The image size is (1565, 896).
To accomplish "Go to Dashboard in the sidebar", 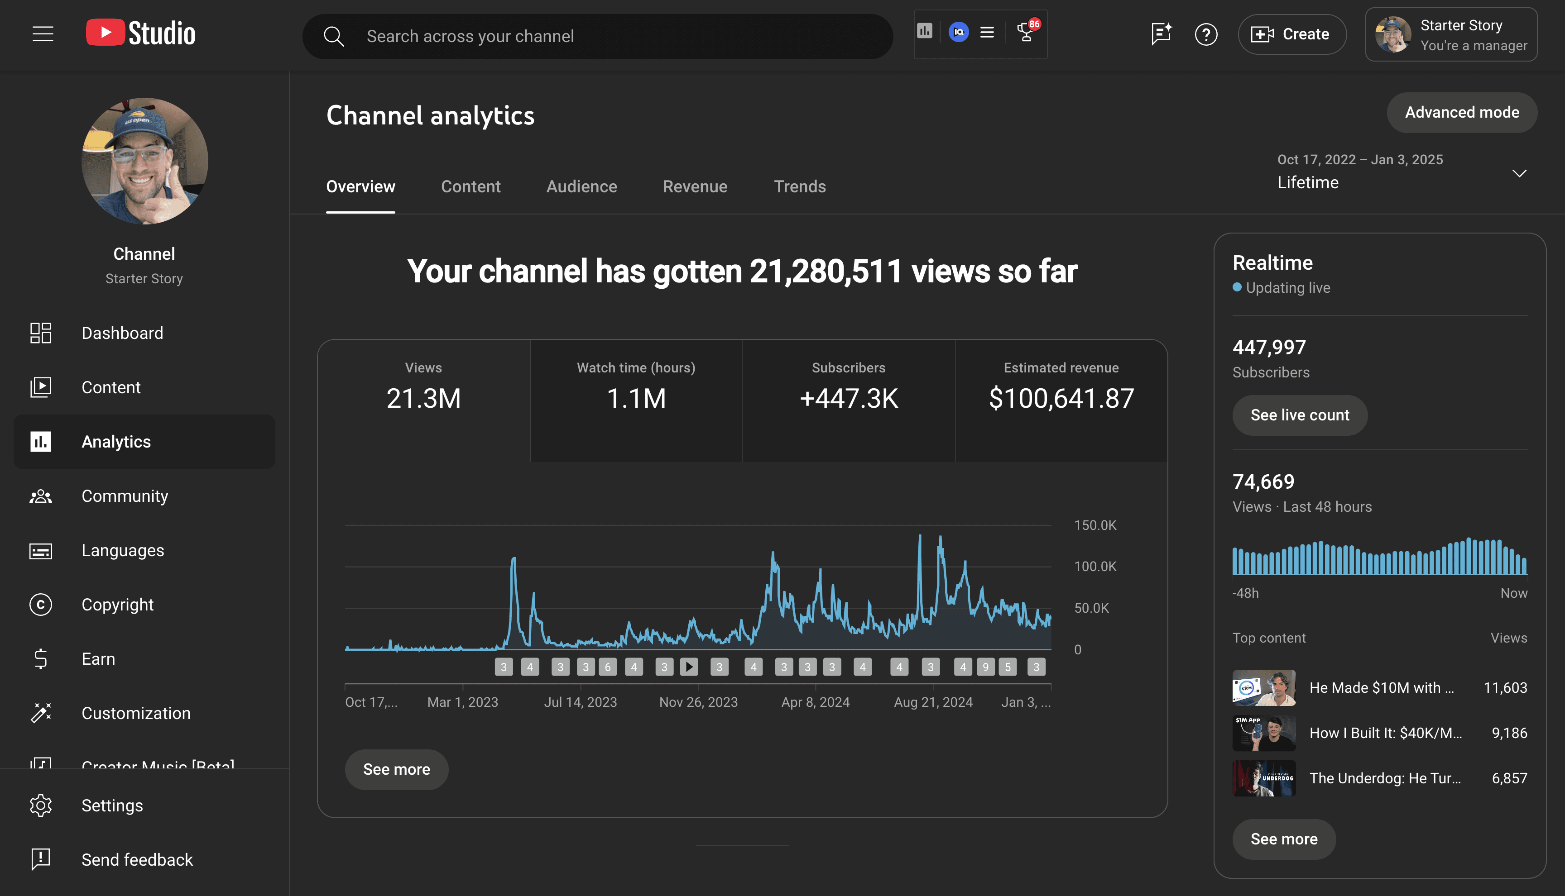I will click(x=144, y=333).
